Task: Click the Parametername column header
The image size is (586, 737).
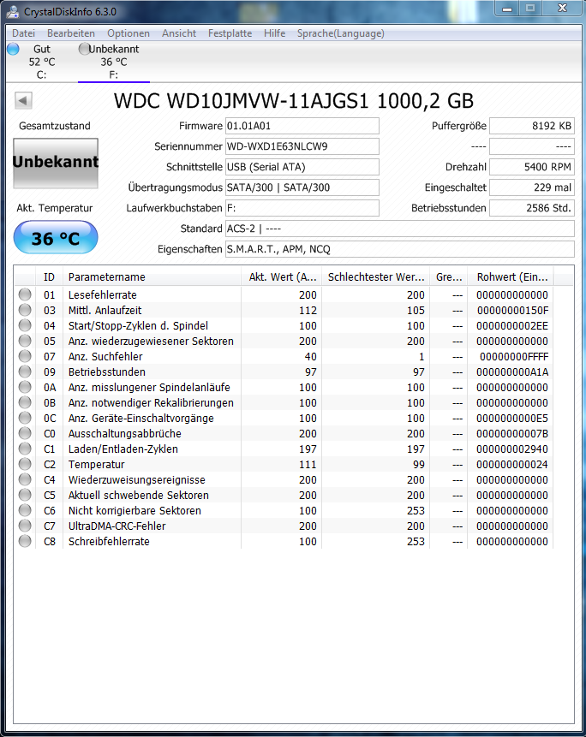Action: pos(152,276)
